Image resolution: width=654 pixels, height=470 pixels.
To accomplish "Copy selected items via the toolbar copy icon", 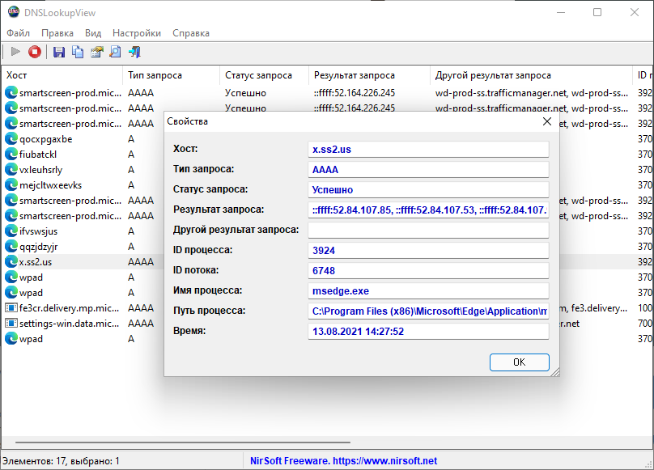I will coord(78,52).
